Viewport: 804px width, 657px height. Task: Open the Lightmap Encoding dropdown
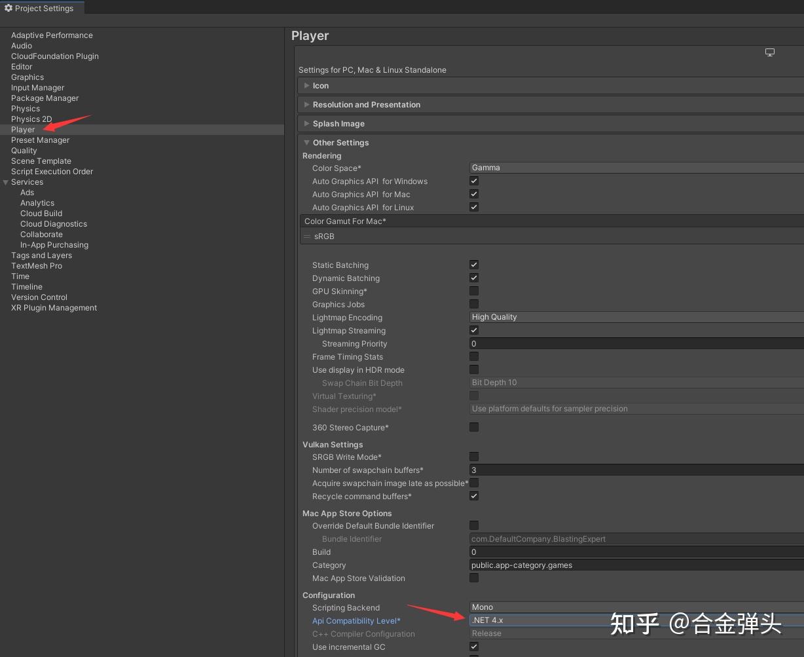[636, 317]
